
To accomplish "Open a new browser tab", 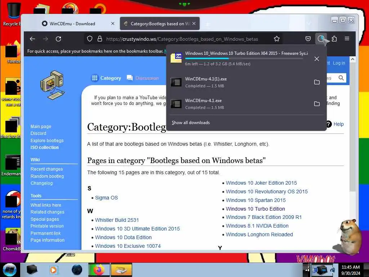I will tap(208, 24).
